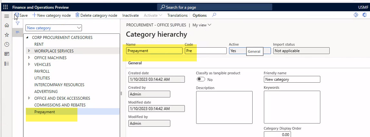Click the Save disk icon
Viewport: 370px width, 137px height.
(x=17, y=15)
